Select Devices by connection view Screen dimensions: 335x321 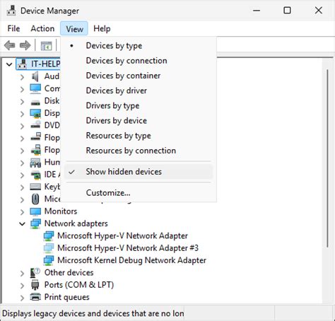pos(139,61)
